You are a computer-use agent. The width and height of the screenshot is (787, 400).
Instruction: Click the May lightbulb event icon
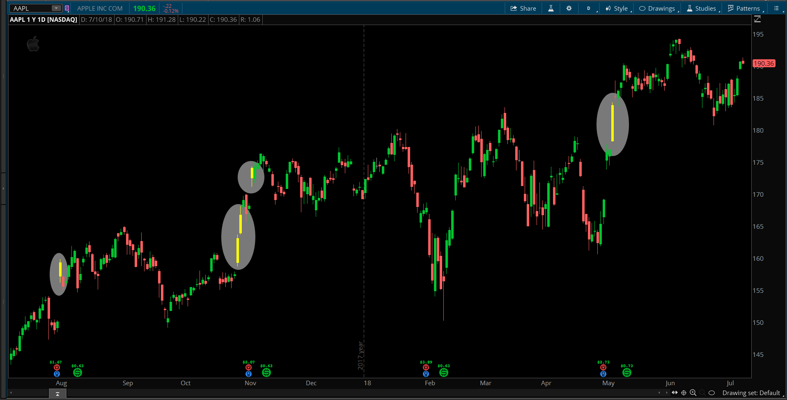coord(603,374)
